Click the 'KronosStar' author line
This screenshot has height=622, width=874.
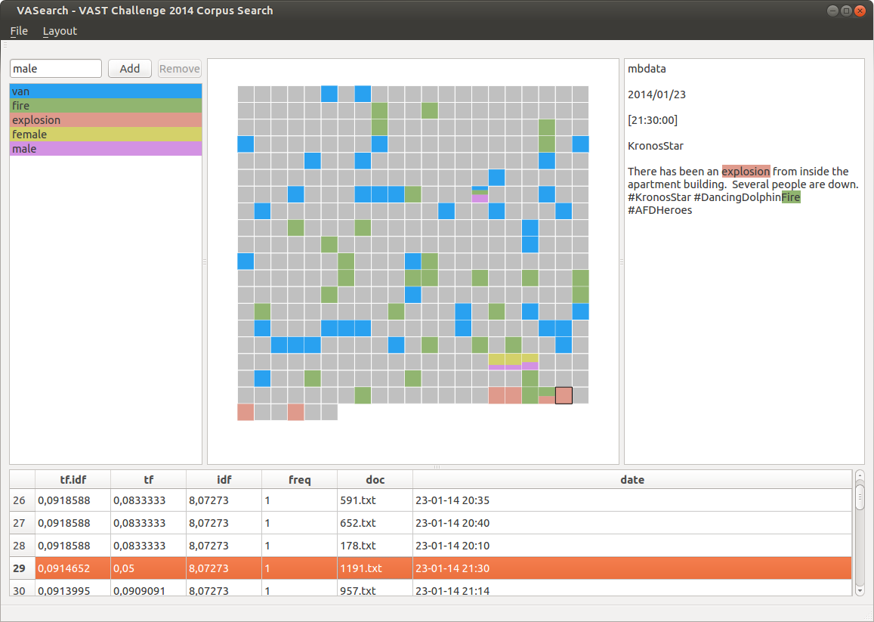click(x=656, y=146)
